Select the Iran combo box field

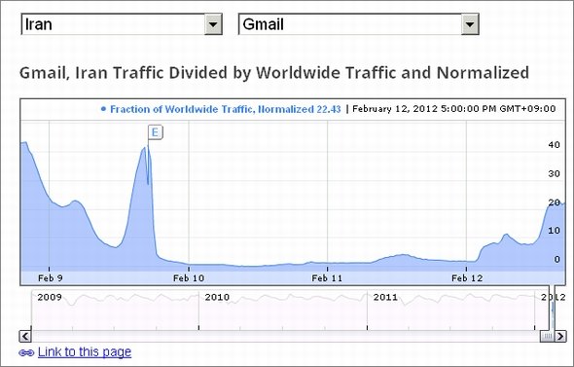click(122, 24)
